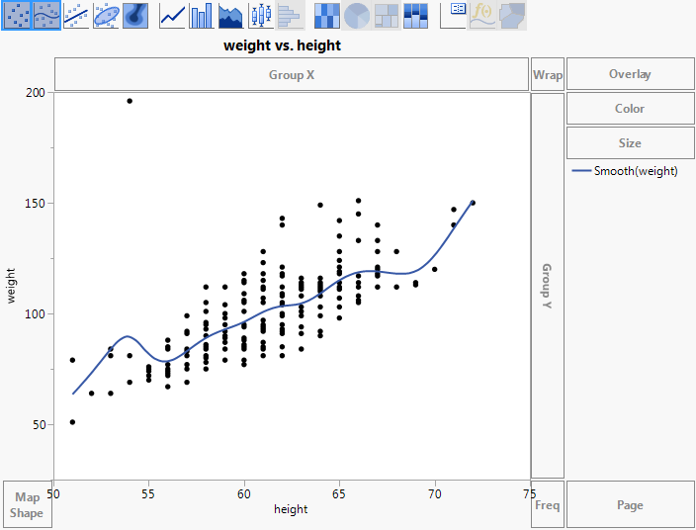Click the 'height' X axis label

point(291,509)
